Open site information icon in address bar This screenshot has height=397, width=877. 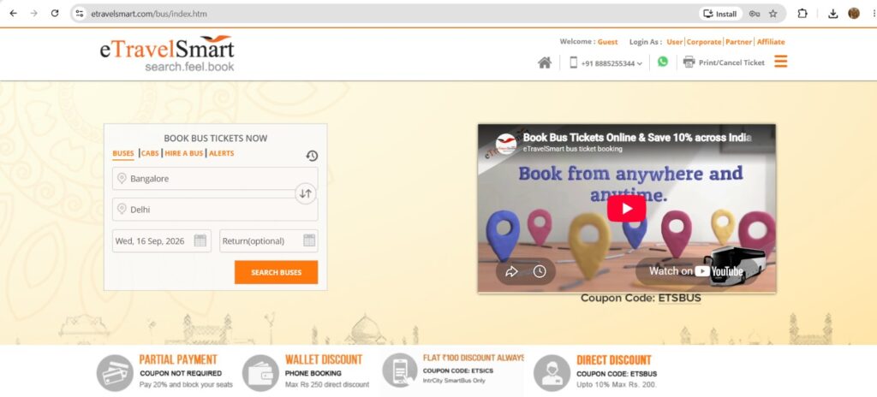[x=80, y=14]
